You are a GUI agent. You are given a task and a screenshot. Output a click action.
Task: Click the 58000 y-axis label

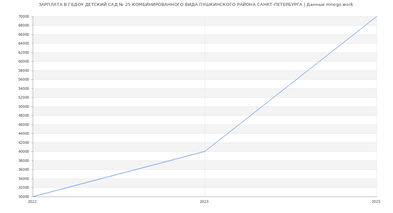pos(24,70)
